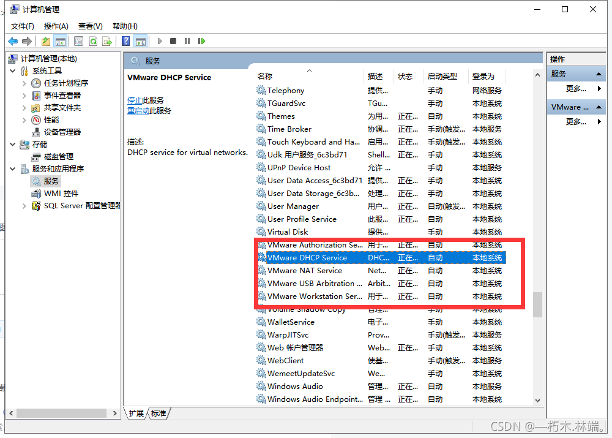
Task: Switch to the 标准 tab
Action: 159,413
